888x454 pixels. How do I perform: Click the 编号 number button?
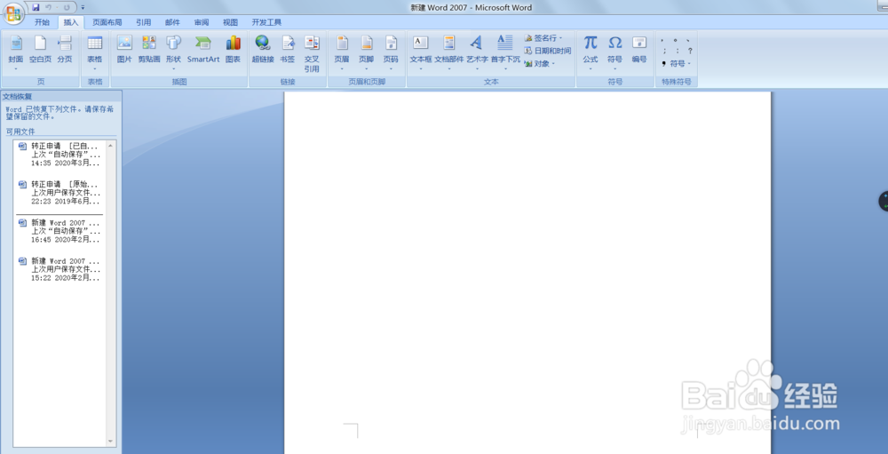(639, 50)
